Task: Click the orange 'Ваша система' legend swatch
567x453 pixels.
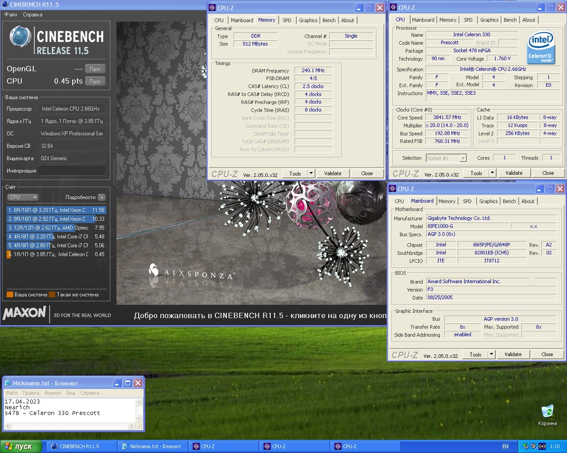Action: (x=10, y=295)
